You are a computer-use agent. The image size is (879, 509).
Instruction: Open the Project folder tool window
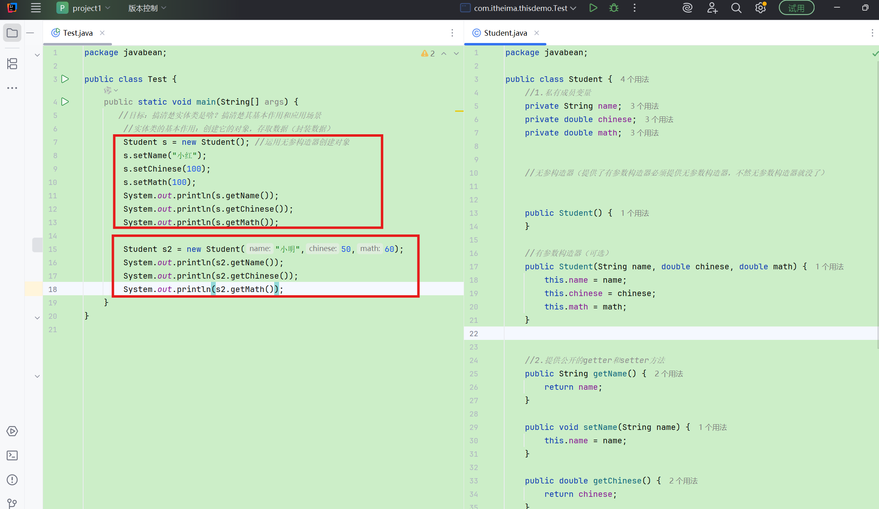[12, 33]
